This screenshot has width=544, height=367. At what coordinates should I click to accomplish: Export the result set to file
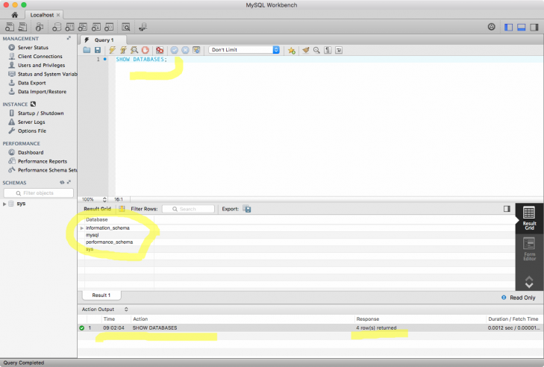pyautogui.click(x=247, y=209)
